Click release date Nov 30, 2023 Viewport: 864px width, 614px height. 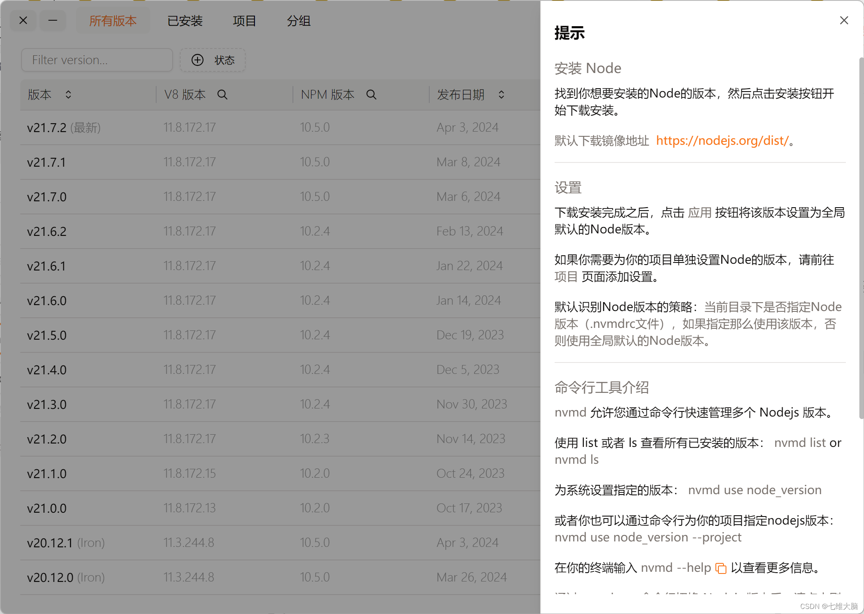pos(472,404)
